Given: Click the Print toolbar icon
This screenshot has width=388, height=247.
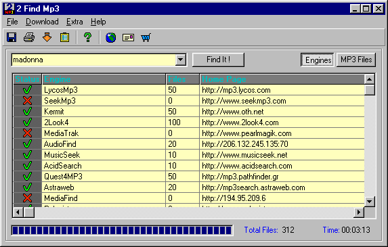Looking at the screenshot, I should [29, 38].
